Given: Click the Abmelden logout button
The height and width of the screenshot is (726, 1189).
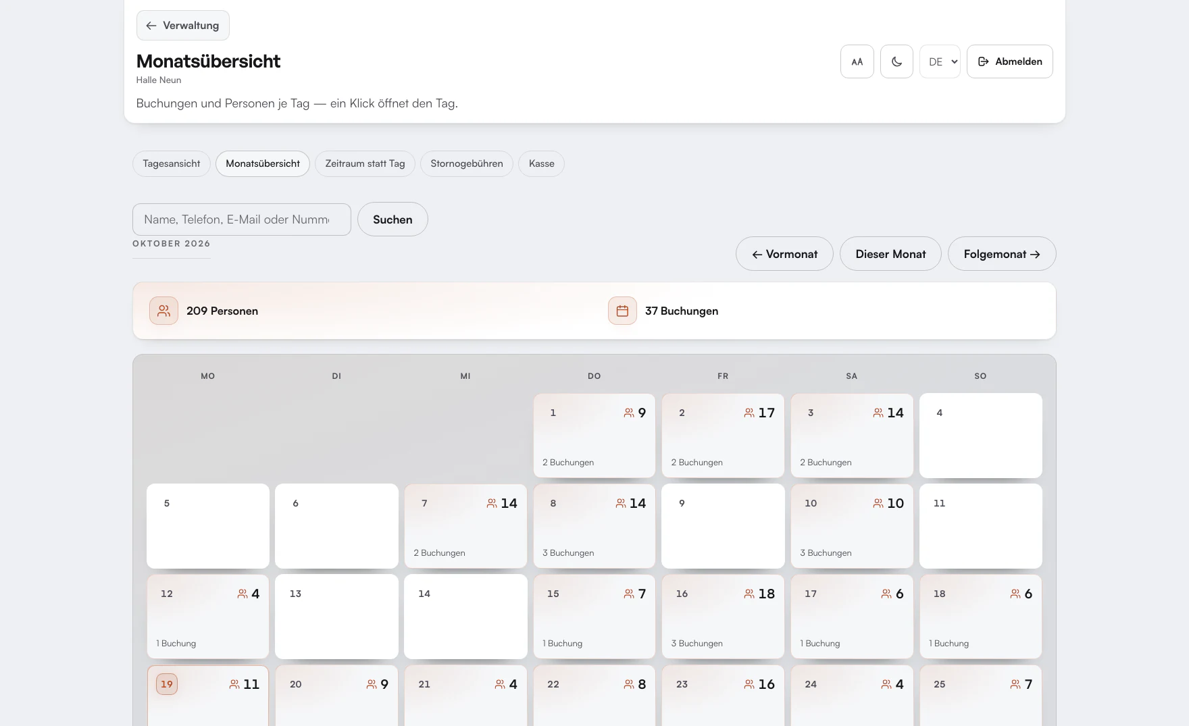Looking at the screenshot, I should (x=1009, y=61).
